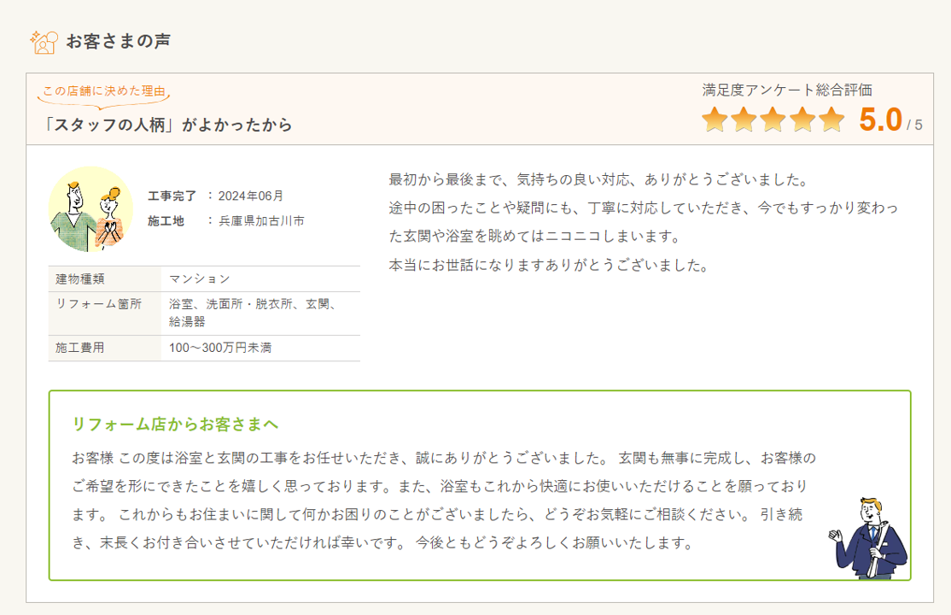Click the customer voice icon beside お客さまの声

tap(44, 41)
